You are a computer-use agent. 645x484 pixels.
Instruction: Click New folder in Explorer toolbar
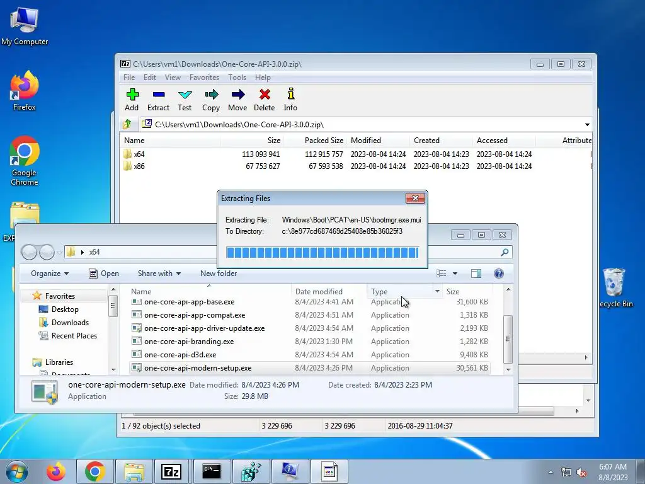[x=219, y=274]
